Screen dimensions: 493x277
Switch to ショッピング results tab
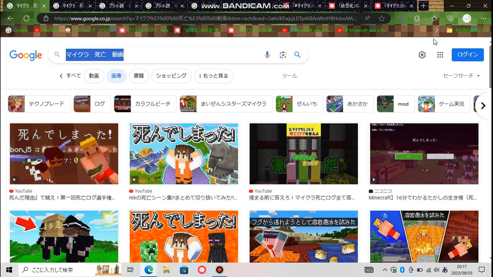172,76
